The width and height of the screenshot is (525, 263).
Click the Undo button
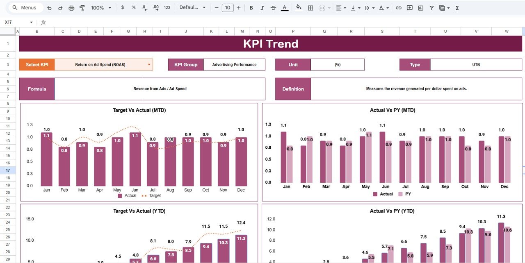click(x=49, y=7)
